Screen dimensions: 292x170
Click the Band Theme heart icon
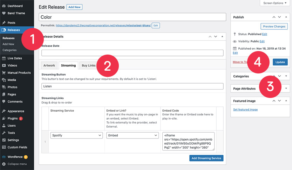4,13
